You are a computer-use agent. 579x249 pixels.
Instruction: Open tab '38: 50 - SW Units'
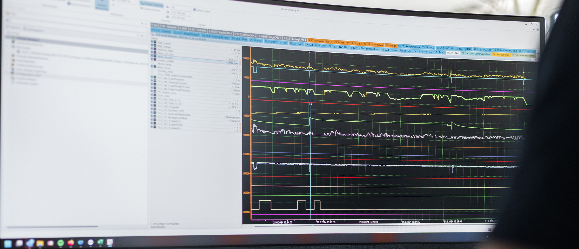coord(501,55)
